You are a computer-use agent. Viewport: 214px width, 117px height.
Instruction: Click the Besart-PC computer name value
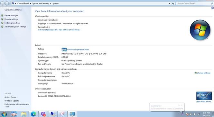(x=66, y=73)
